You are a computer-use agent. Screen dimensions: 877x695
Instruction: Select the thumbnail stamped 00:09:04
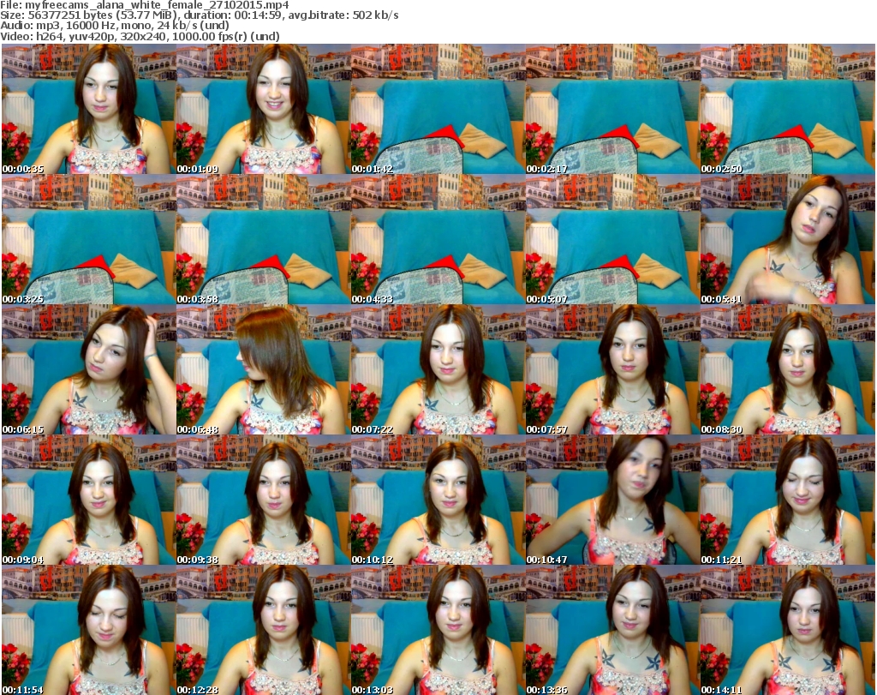(x=89, y=500)
